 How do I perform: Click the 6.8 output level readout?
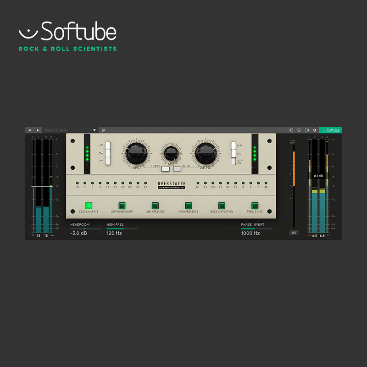(x=323, y=236)
